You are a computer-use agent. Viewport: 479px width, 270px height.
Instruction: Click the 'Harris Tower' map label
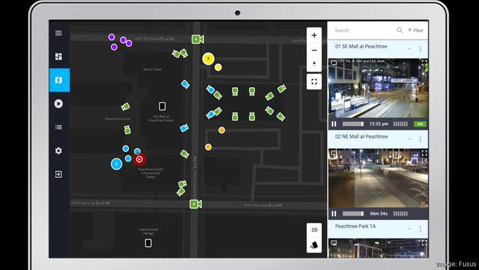tap(153, 69)
